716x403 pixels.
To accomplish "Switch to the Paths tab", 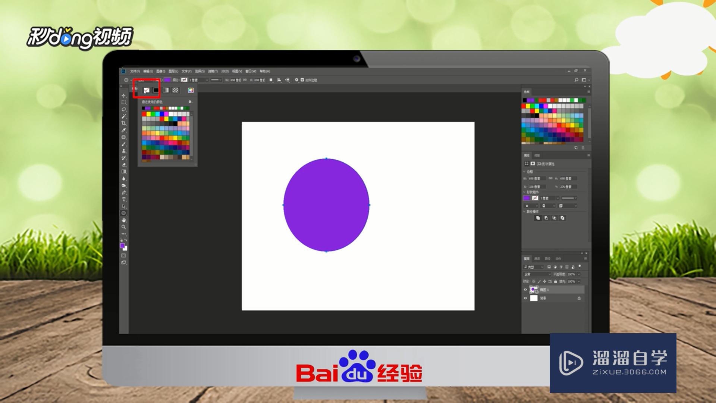I will (547, 259).
